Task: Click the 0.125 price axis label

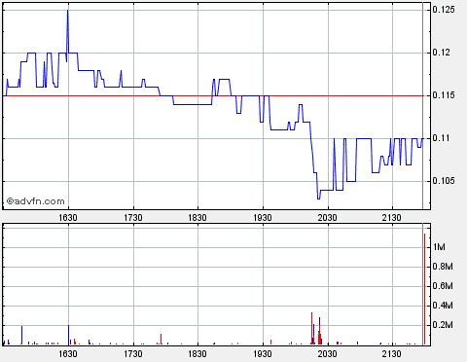Action: coord(444,10)
